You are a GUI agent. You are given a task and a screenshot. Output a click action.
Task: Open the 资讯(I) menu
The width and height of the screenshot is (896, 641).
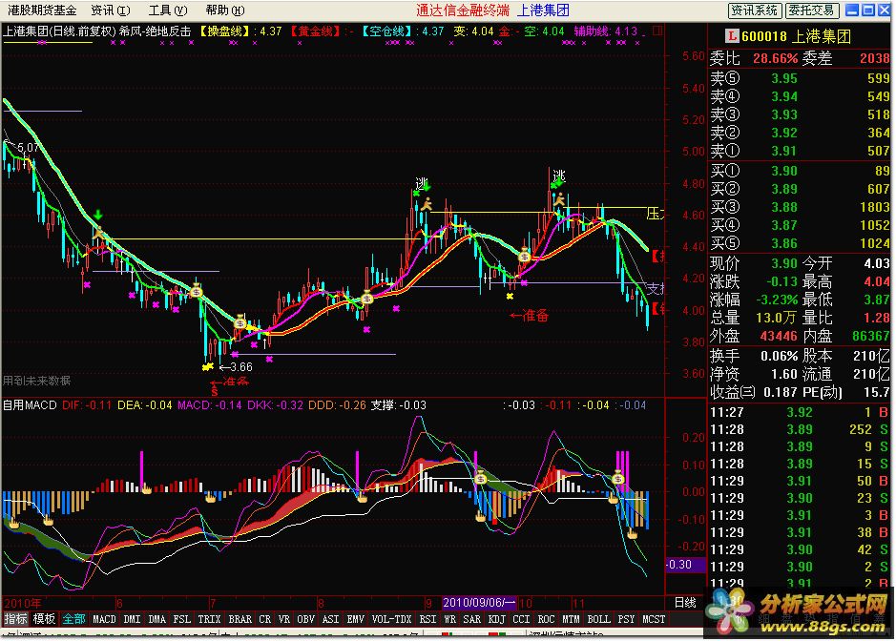click(x=111, y=10)
